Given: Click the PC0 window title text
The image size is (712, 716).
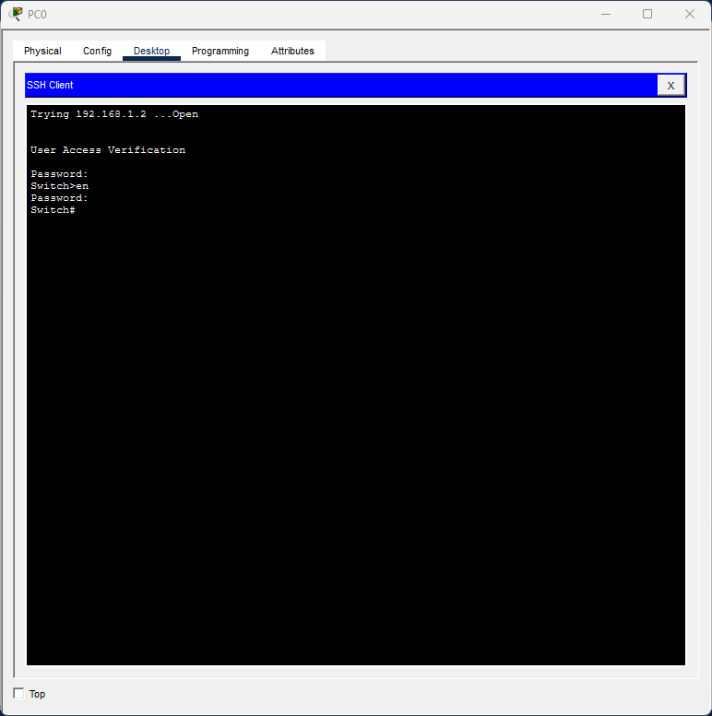Looking at the screenshot, I should pos(37,14).
